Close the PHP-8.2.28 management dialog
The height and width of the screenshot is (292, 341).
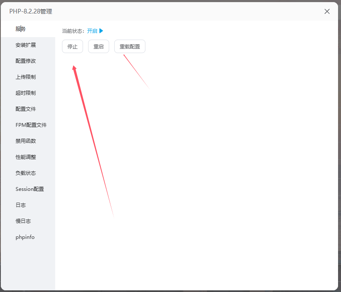[327, 11]
